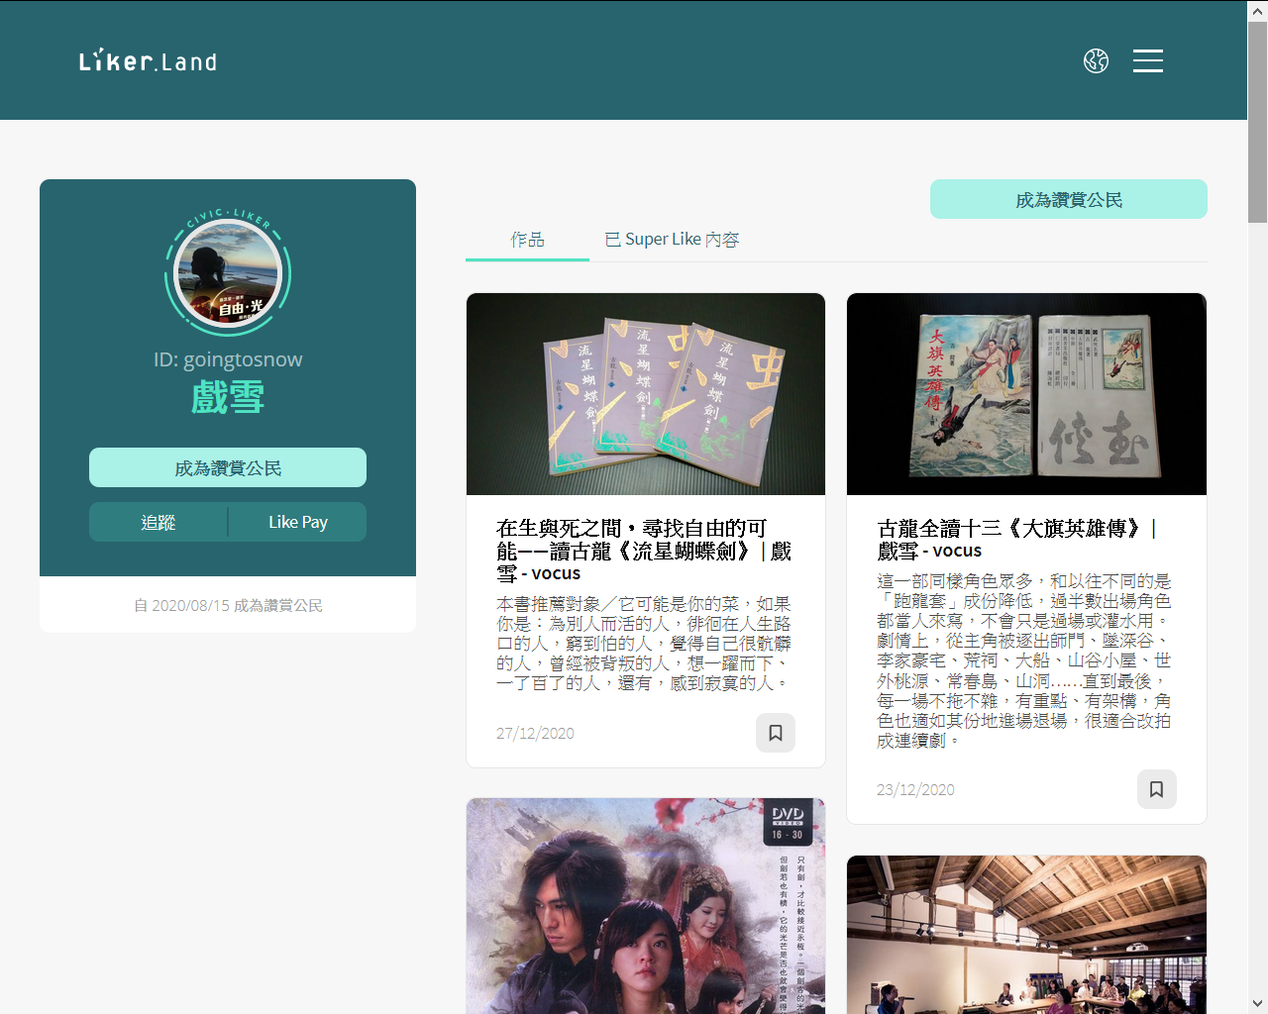Image resolution: width=1268 pixels, height=1014 pixels.
Task: Click the scrollbar up arrow
Action: tap(1257, 10)
